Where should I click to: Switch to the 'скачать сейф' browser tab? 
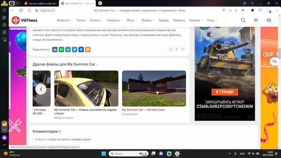pyautogui.click(x=41, y=3)
